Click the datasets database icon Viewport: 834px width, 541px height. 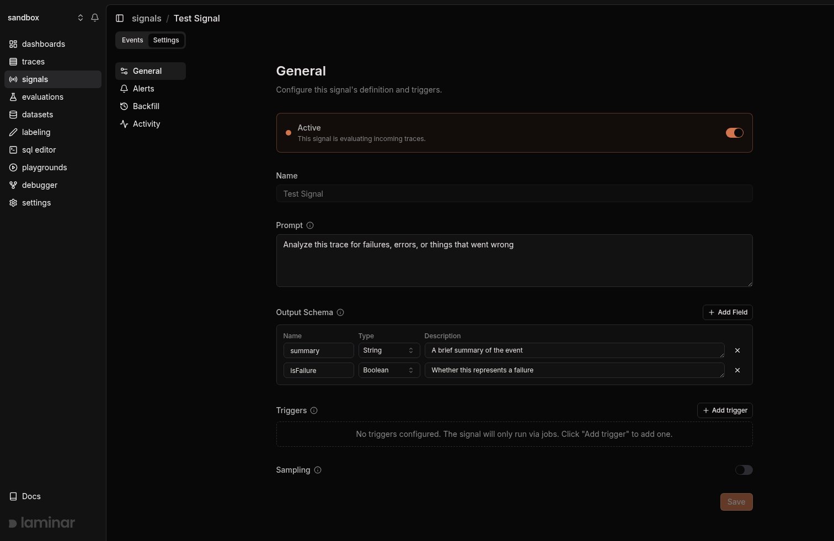(x=13, y=115)
